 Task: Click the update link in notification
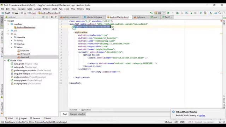coord(202,115)
